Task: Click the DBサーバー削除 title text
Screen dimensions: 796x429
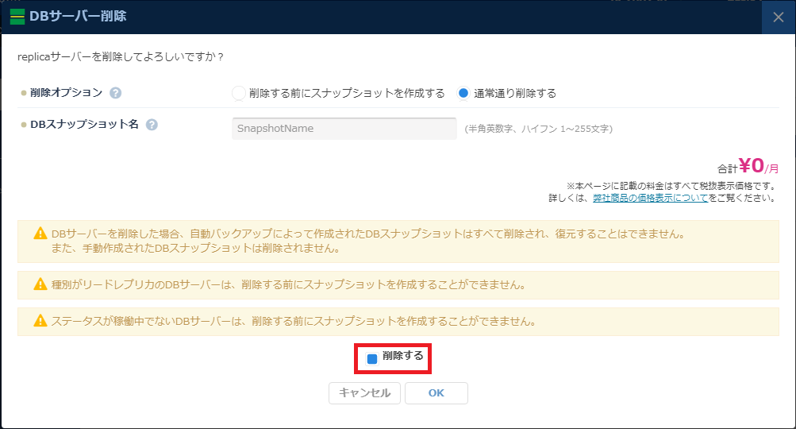Action: pos(78,16)
